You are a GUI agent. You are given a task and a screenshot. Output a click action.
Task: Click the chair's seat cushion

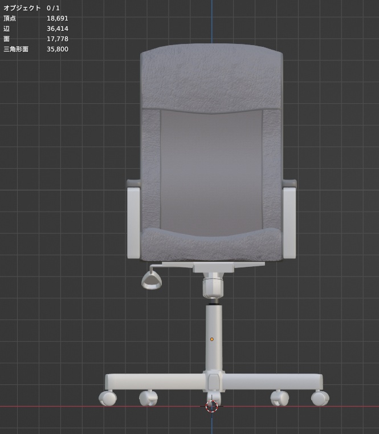click(211, 245)
